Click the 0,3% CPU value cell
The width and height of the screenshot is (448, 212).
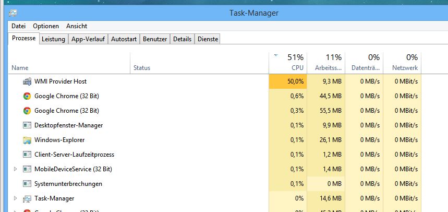(288, 111)
